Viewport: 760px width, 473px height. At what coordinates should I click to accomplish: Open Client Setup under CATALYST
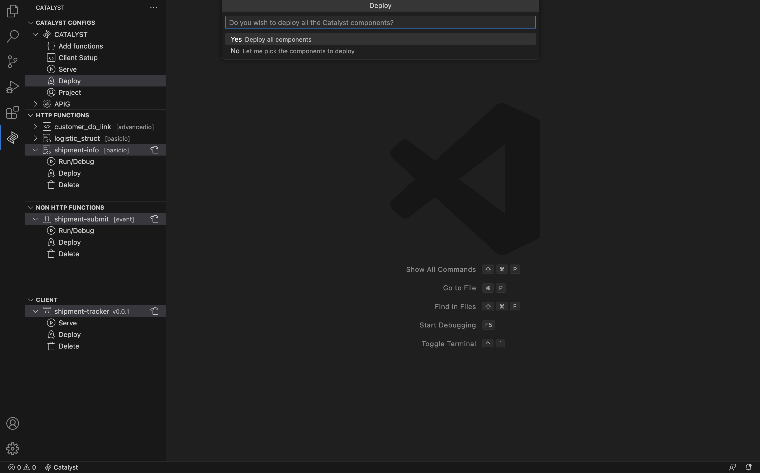pyautogui.click(x=96, y=57)
